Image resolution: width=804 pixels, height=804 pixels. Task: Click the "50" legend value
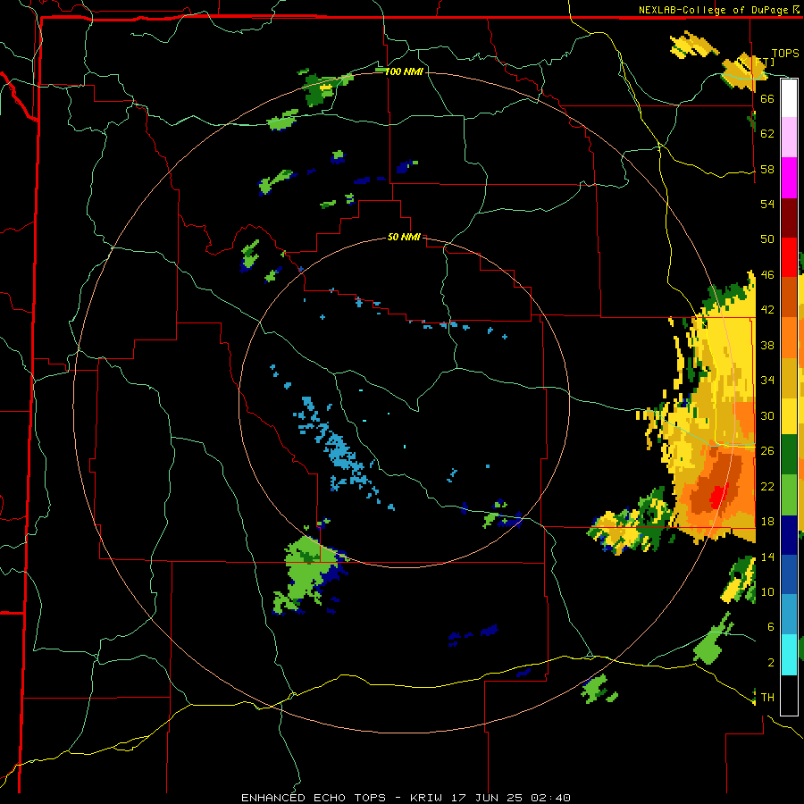(x=767, y=239)
